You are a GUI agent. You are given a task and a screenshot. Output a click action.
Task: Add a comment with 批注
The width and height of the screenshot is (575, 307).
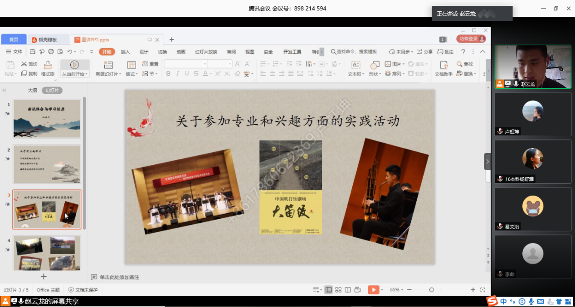[446, 52]
